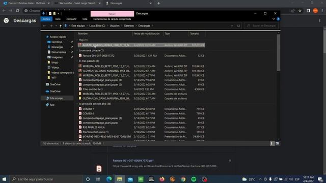Expand the ribbon with chevron
This screenshot has height=183, width=326.
[274, 19]
